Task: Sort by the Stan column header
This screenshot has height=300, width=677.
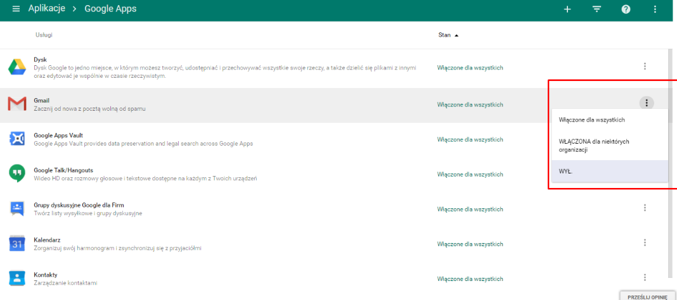Action: 448,35
